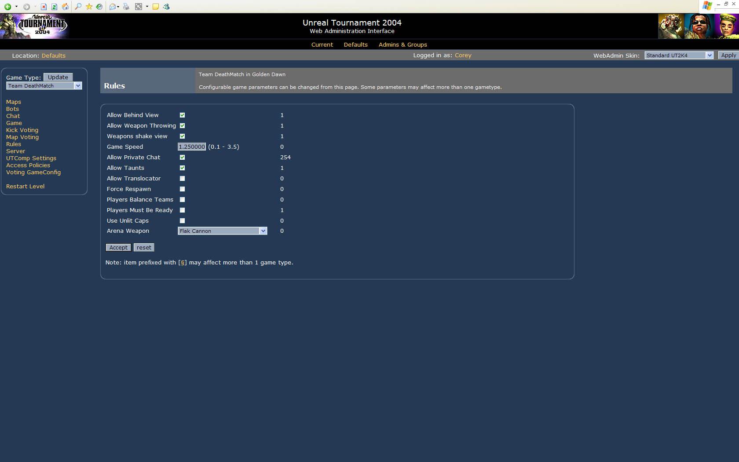Image resolution: width=739 pixels, height=462 pixels.
Task: Click the Accept button
Action: 118,248
